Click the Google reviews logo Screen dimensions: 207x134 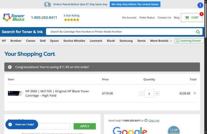(x=130, y=130)
